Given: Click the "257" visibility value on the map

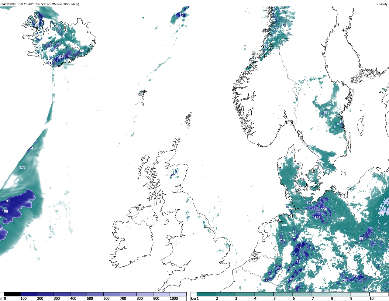Looking at the screenshot, I should [x=358, y=259].
